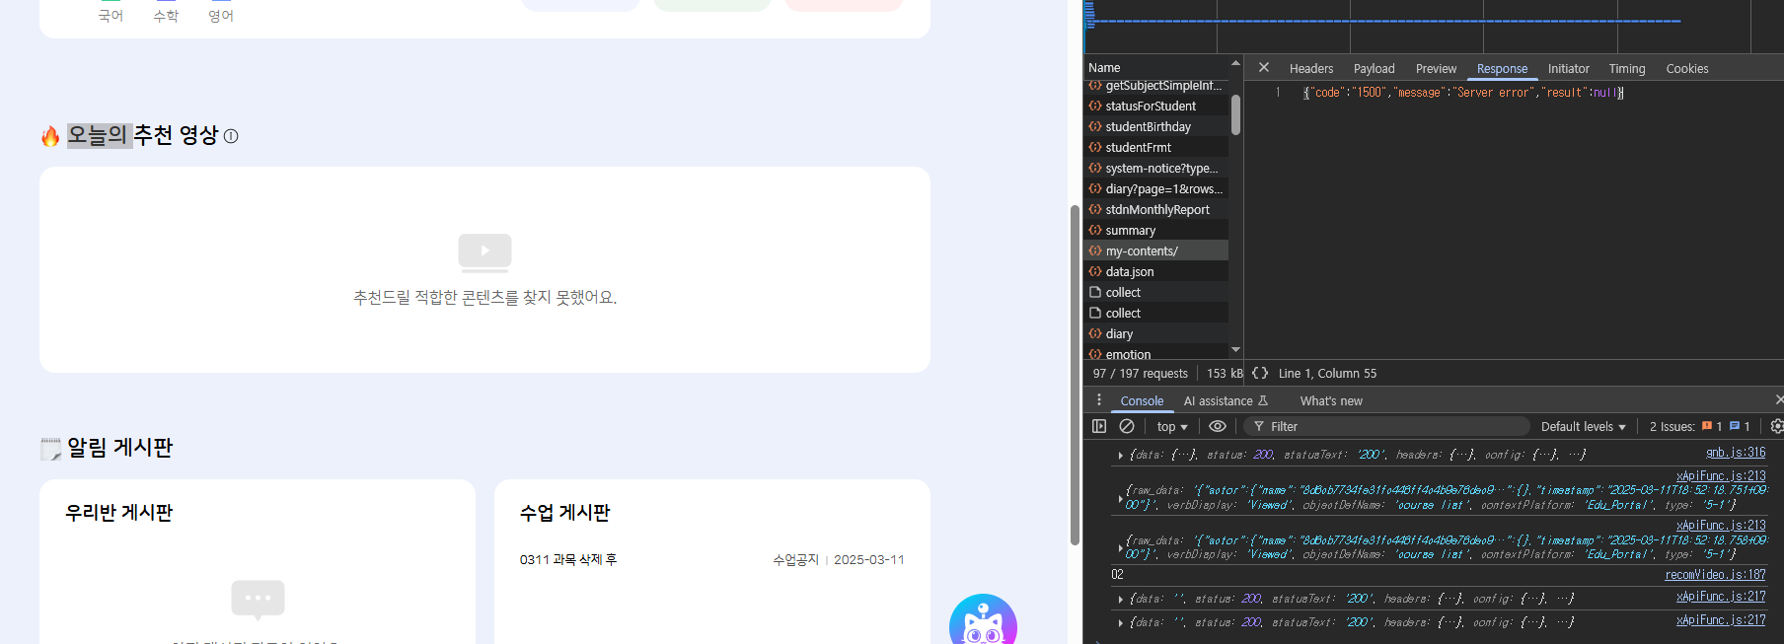Image resolution: width=1784 pixels, height=644 pixels.
Task: Select the stdnMonthlyReport network request
Action: pyautogui.click(x=1156, y=210)
